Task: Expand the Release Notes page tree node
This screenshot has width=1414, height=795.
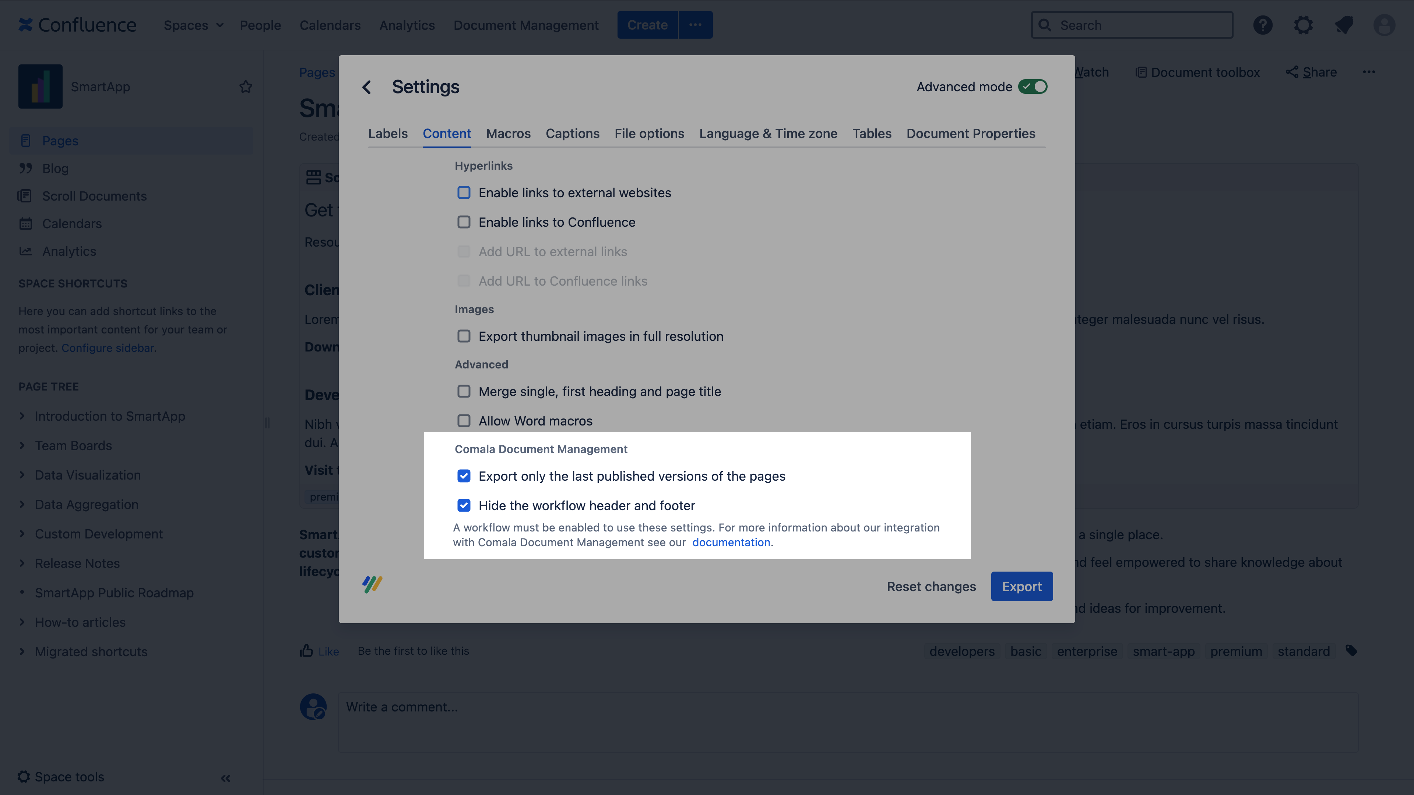Action: click(22, 563)
